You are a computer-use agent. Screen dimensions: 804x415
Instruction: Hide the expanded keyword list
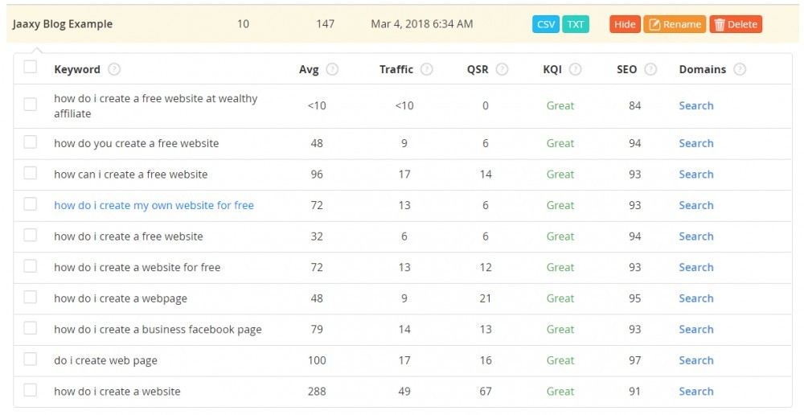pos(625,24)
